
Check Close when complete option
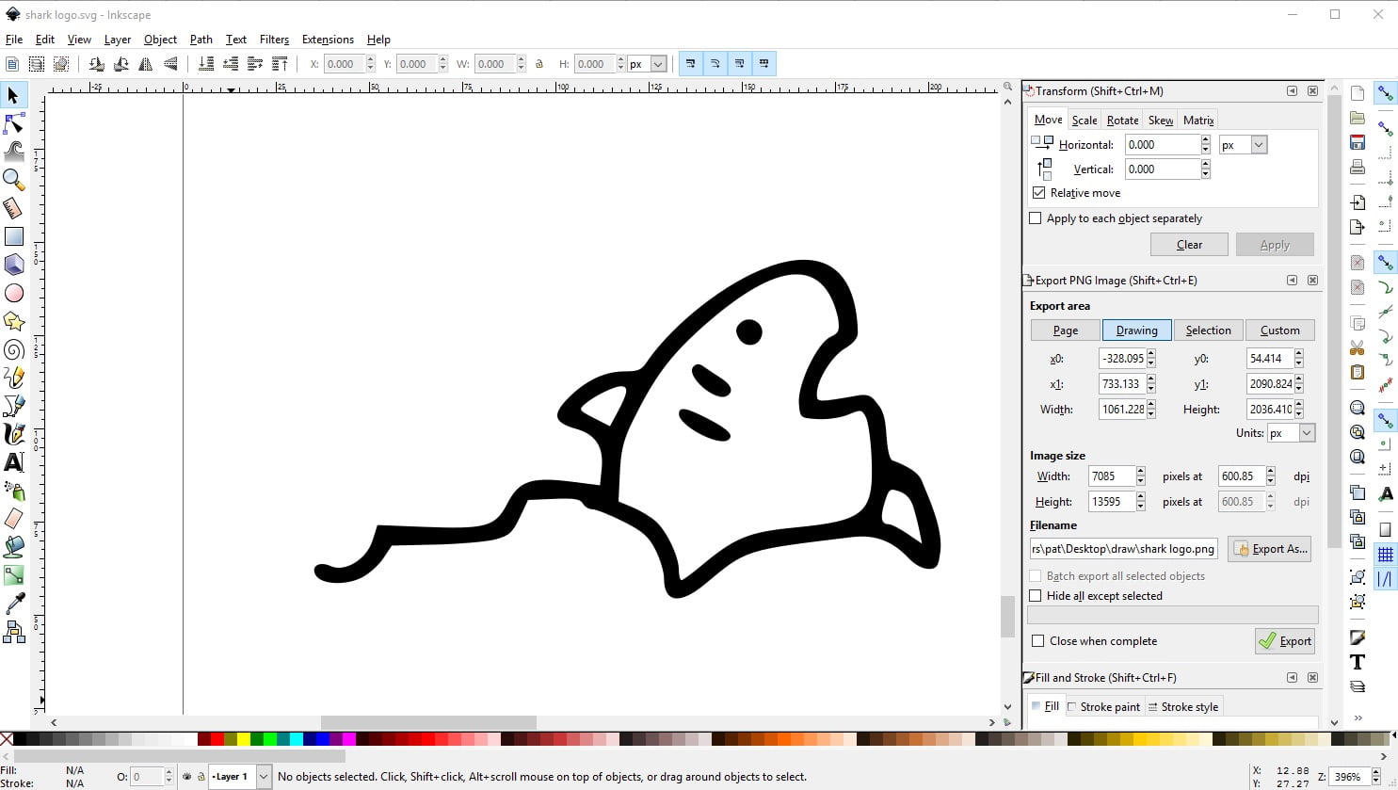pyautogui.click(x=1037, y=641)
